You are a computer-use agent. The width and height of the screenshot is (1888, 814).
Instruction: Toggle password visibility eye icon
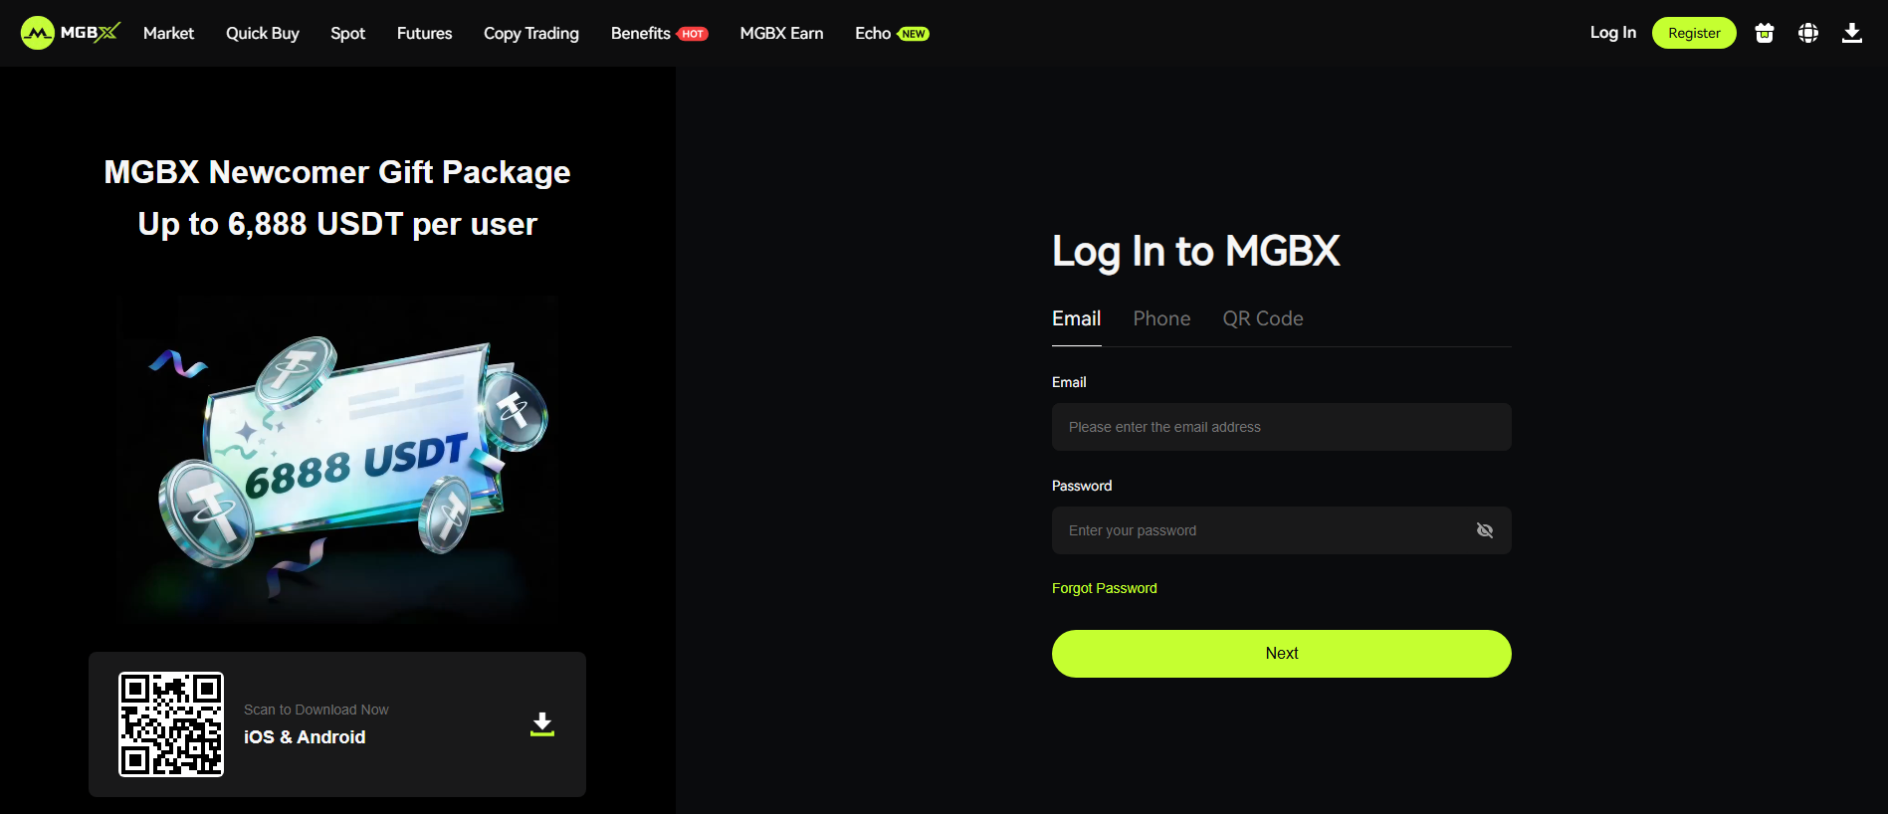tap(1485, 530)
